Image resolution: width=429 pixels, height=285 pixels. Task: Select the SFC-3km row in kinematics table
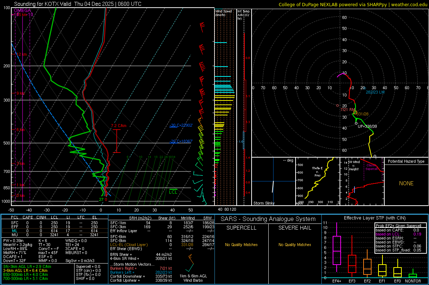pyautogui.click(x=162, y=227)
